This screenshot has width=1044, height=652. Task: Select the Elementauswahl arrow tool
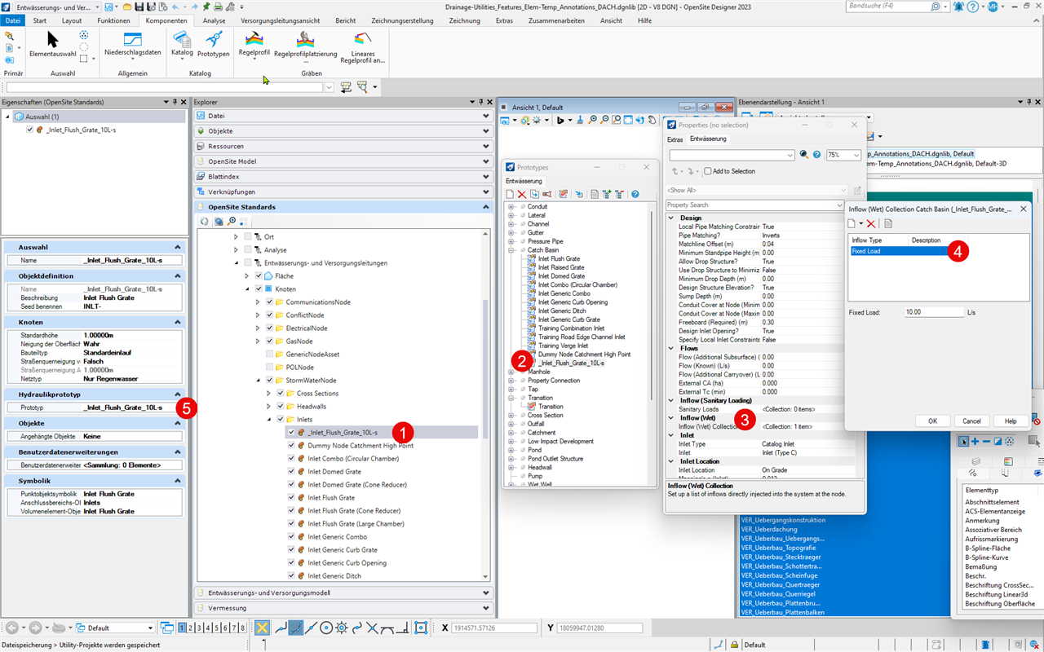pos(52,43)
